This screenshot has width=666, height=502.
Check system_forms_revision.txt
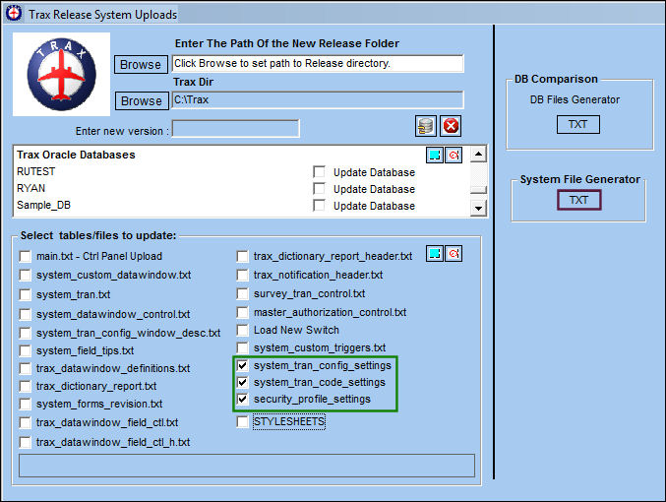click(25, 404)
